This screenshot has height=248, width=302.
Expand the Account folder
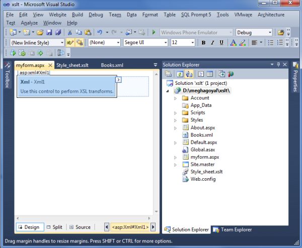pyautogui.click(x=175, y=98)
